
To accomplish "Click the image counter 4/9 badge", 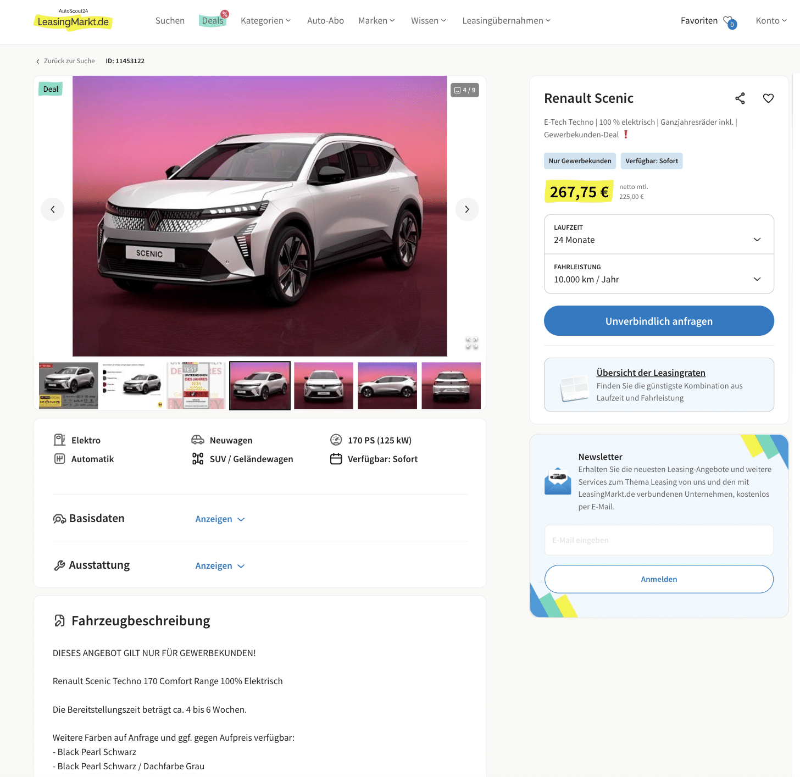I will point(465,90).
